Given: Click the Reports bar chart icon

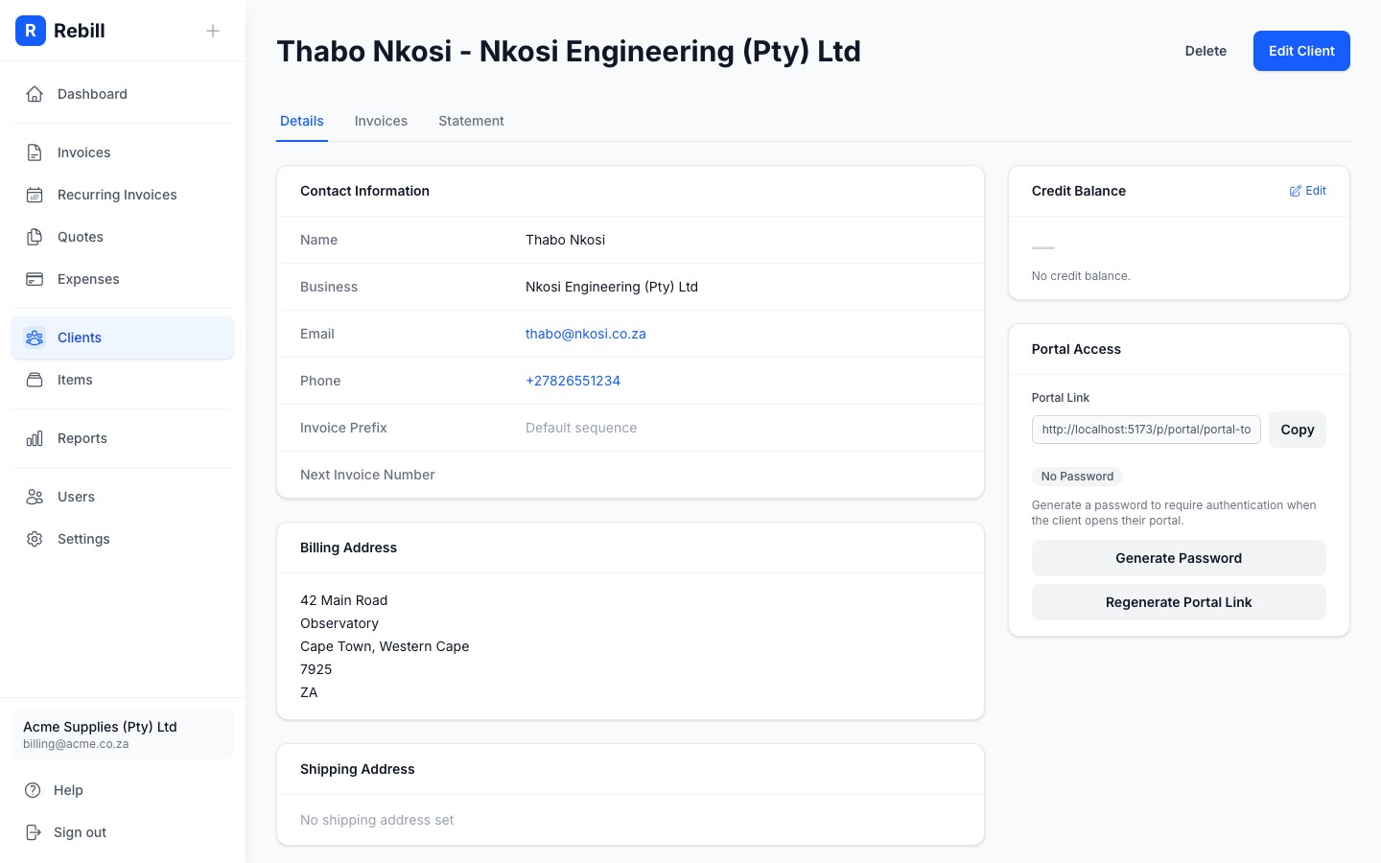Looking at the screenshot, I should [x=35, y=438].
